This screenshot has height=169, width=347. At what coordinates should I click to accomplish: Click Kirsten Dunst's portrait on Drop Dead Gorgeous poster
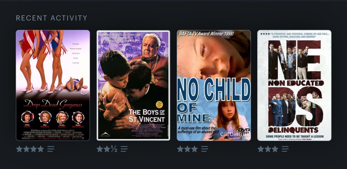click(x=62, y=117)
